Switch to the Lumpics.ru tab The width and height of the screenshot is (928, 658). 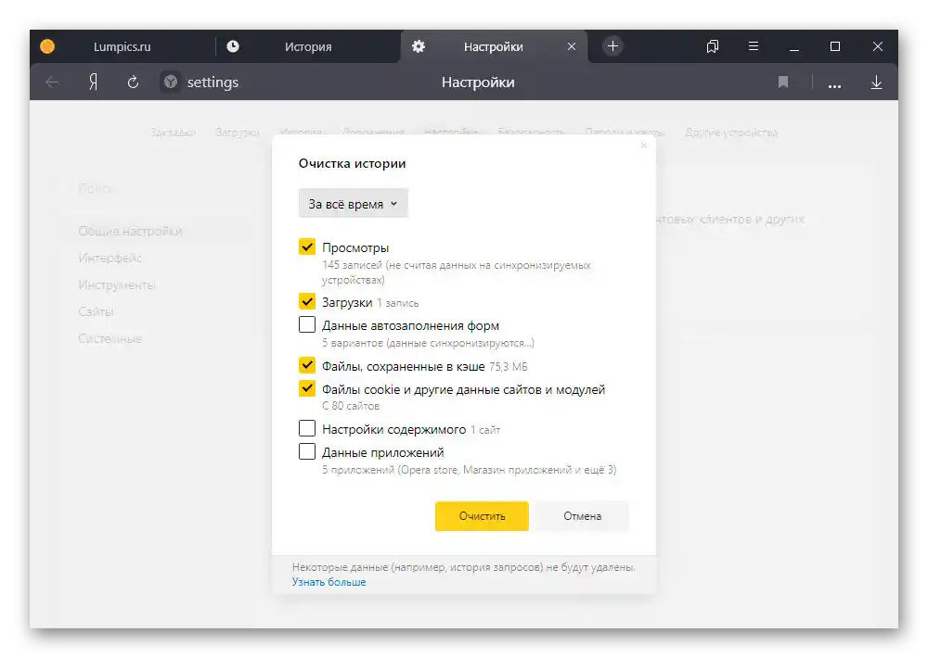click(122, 46)
